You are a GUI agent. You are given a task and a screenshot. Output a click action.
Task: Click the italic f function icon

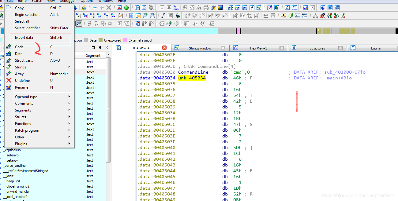tap(163, 16)
